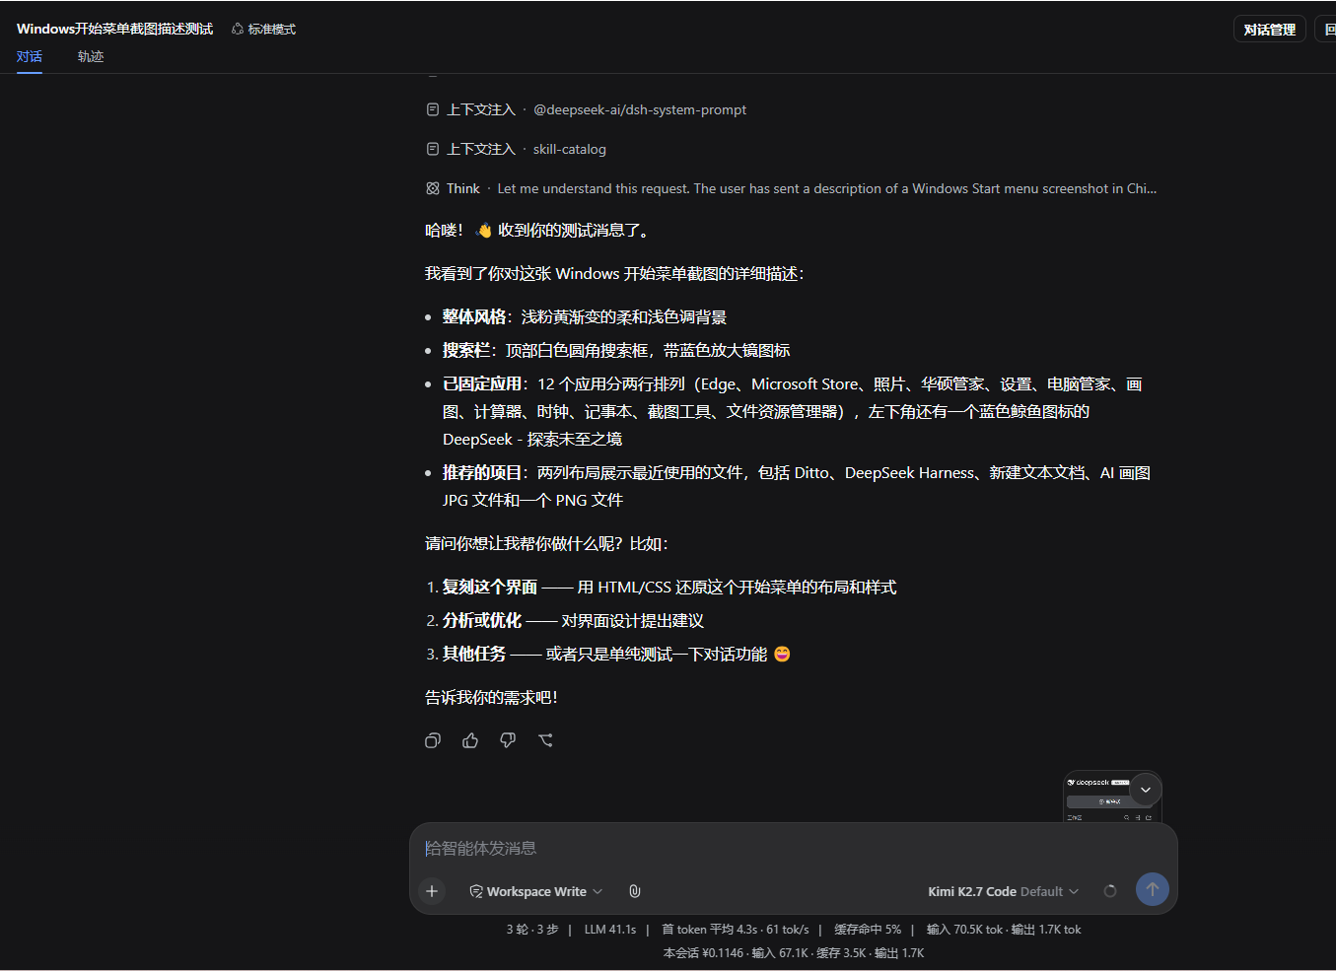Click the status text 3 轮 · 3 步
1336x971 pixels.
(x=532, y=930)
